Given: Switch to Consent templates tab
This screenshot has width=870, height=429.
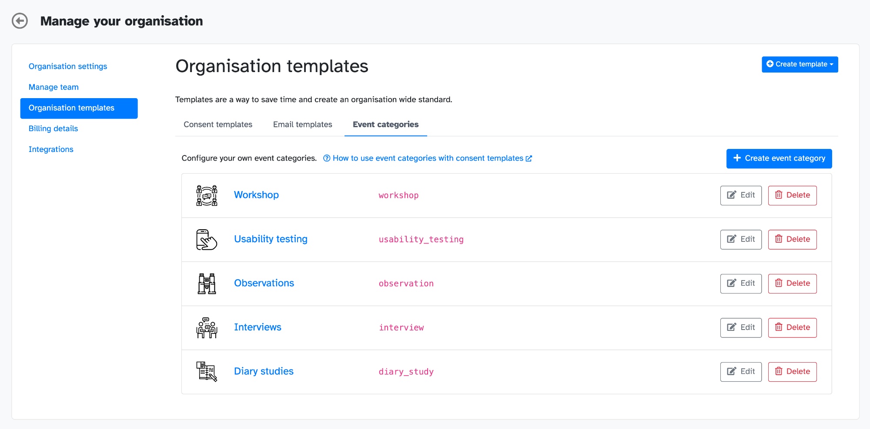Looking at the screenshot, I should tap(218, 125).
